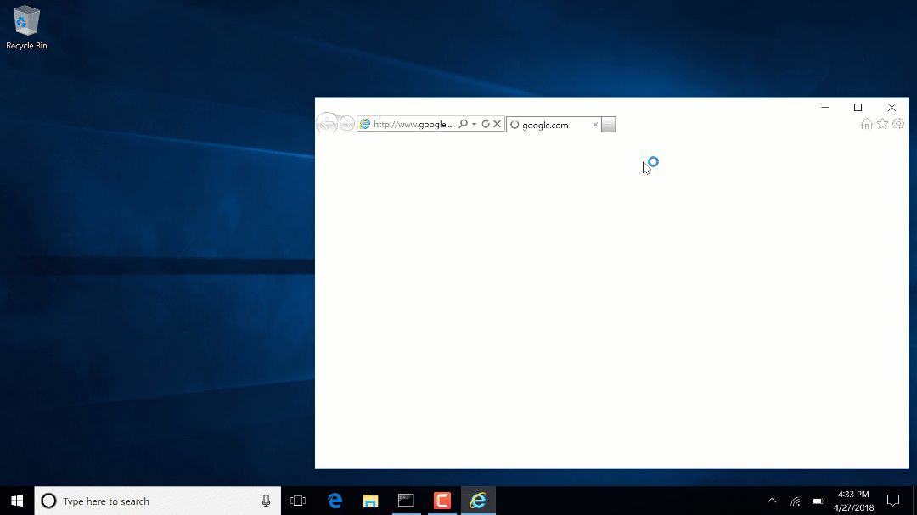The height and width of the screenshot is (515, 917).
Task: Open Favorites via the star icon
Action: point(882,124)
